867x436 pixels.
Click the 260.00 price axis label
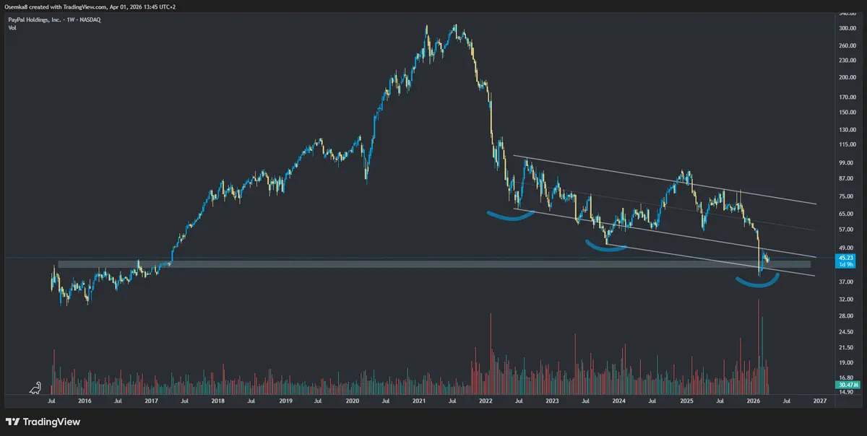tap(847, 45)
